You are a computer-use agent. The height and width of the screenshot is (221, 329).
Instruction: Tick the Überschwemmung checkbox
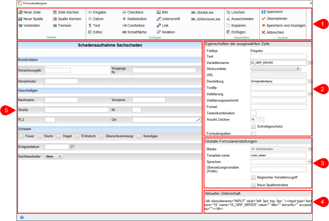click(x=101, y=136)
